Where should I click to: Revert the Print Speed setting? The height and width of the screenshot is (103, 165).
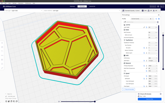[147, 76]
